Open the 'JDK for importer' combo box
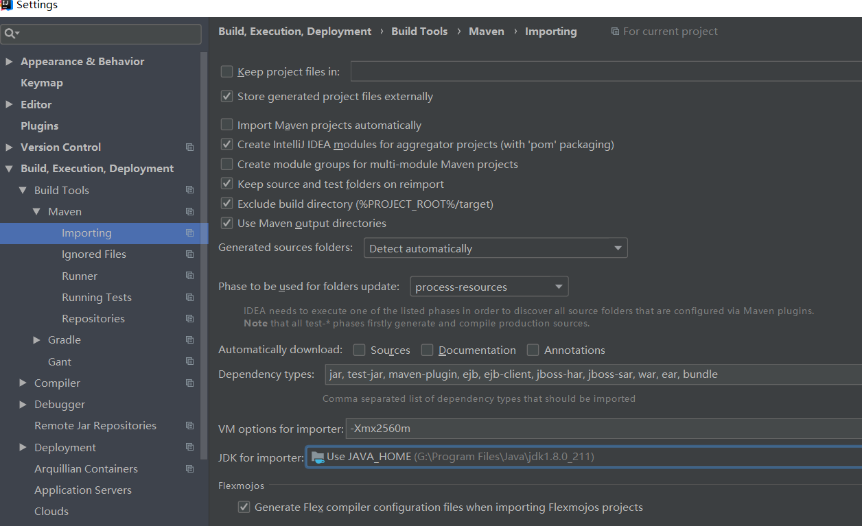The height and width of the screenshot is (526, 862). coord(584,457)
